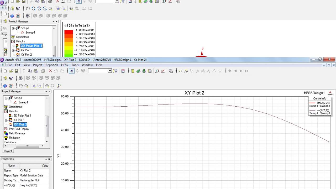336x189 pixels.
Task: Click the Pan hand tool in background window
Action: tap(28, 8)
